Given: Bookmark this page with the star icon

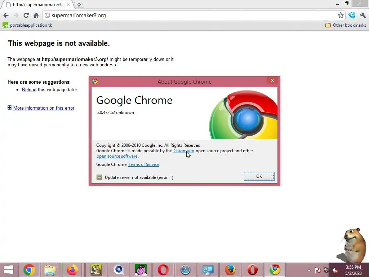Looking at the screenshot, I should (x=341, y=16).
